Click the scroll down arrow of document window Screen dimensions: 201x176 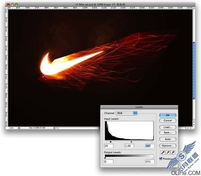click(x=194, y=125)
